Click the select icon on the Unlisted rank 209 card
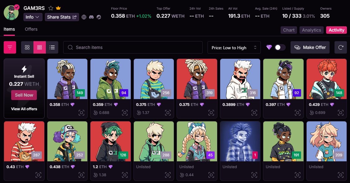Screen dimensions: 350x183 click(x=341, y=175)
